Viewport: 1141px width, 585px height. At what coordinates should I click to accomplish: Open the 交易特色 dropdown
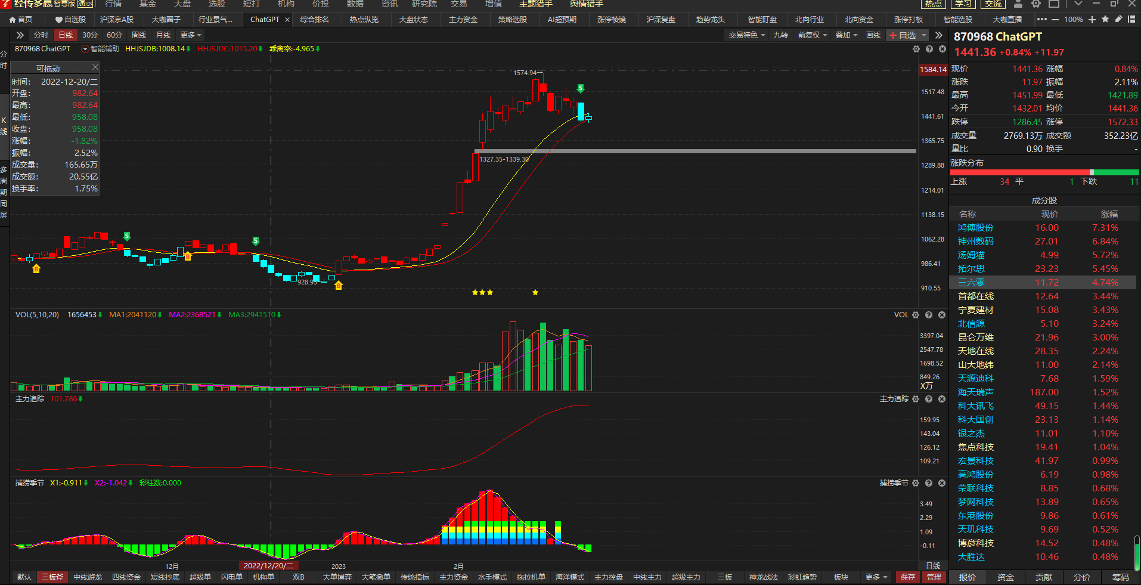tap(746, 35)
